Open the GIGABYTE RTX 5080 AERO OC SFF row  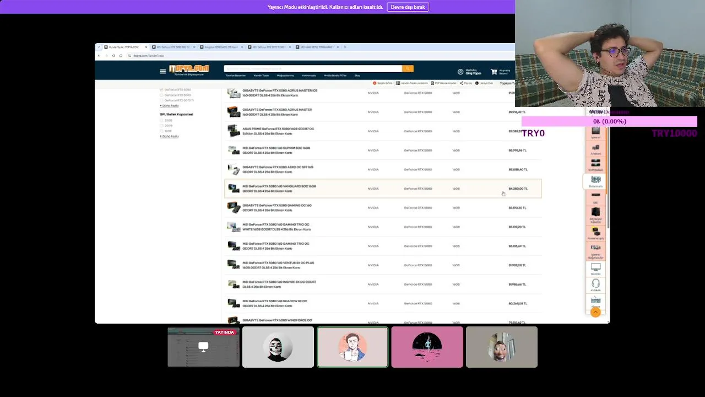tap(383, 169)
